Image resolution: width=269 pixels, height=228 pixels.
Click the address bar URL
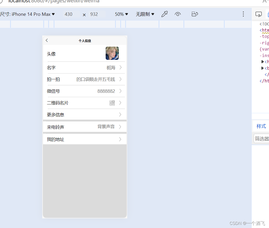point(54,1)
